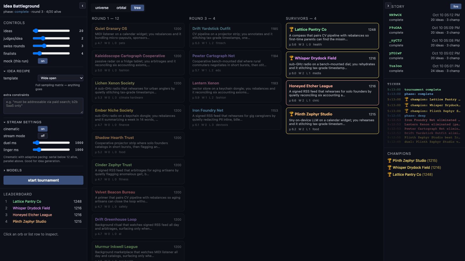Image resolution: width=465 pixels, height=261 pixels.
Task: Open template dropdown showing Wide open
Action: (x=60, y=78)
